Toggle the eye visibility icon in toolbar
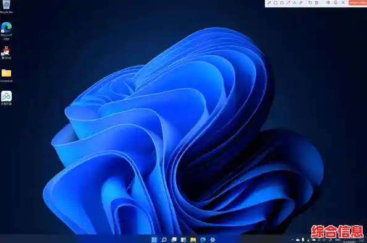The height and width of the screenshot is (243, 367). 328,3
